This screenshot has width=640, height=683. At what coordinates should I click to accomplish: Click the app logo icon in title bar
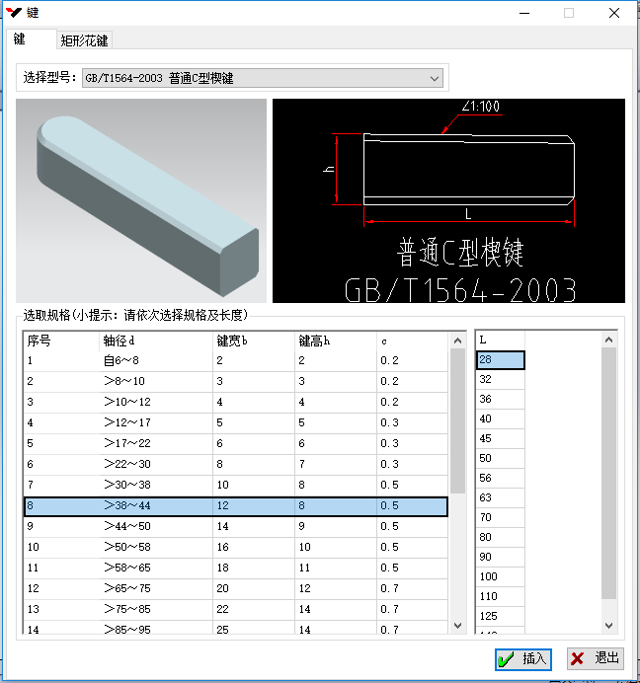pyautogui.click(x=13, y=13)
